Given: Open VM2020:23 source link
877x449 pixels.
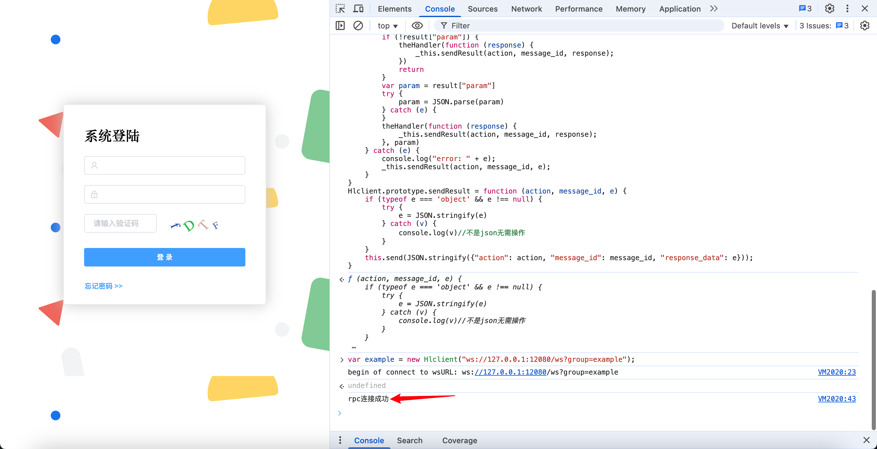Looking at the screenshot, I should click(x=836, y=372).
